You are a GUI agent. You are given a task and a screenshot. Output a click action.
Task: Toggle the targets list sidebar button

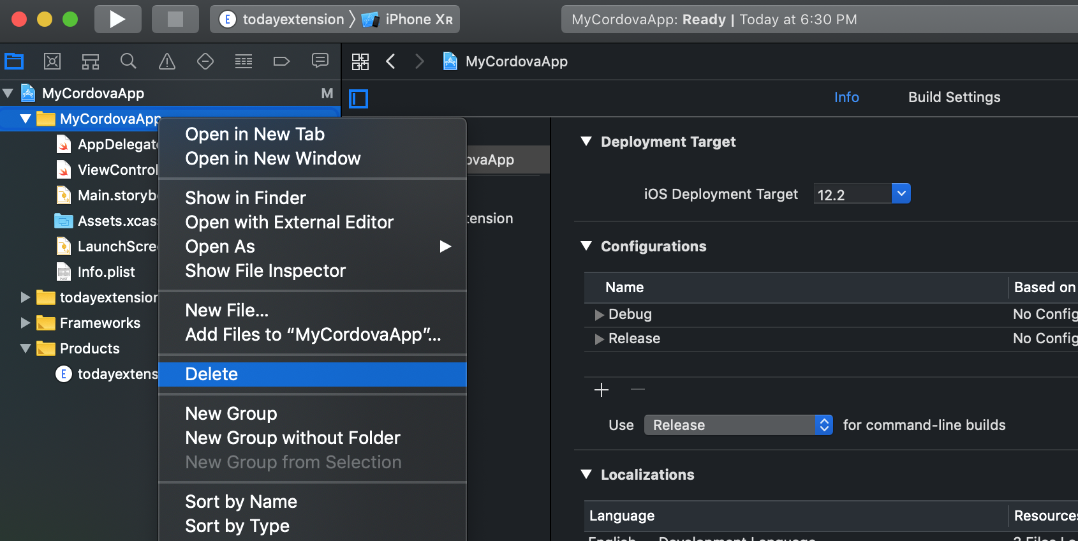pyautogui.click(x=358, y=99)
